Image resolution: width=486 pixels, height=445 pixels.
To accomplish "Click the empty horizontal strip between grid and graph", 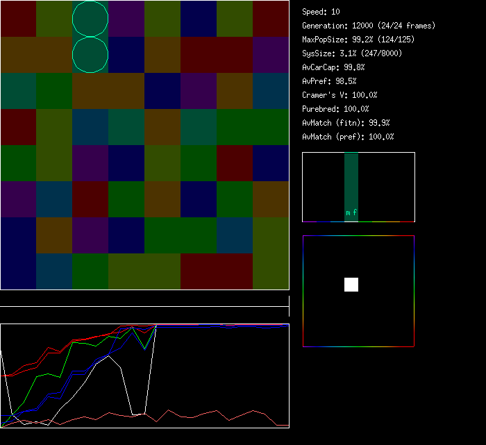I will point(144,299).
